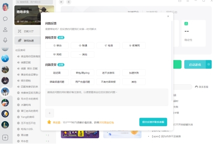This screenshot has width=215, height=144.
Task: Select 进不去游戏 problem type
Action: tap(108, 73)
